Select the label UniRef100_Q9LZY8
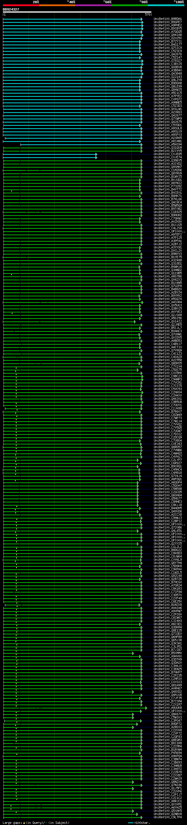The image size is (187, 825). pos(168,80)
